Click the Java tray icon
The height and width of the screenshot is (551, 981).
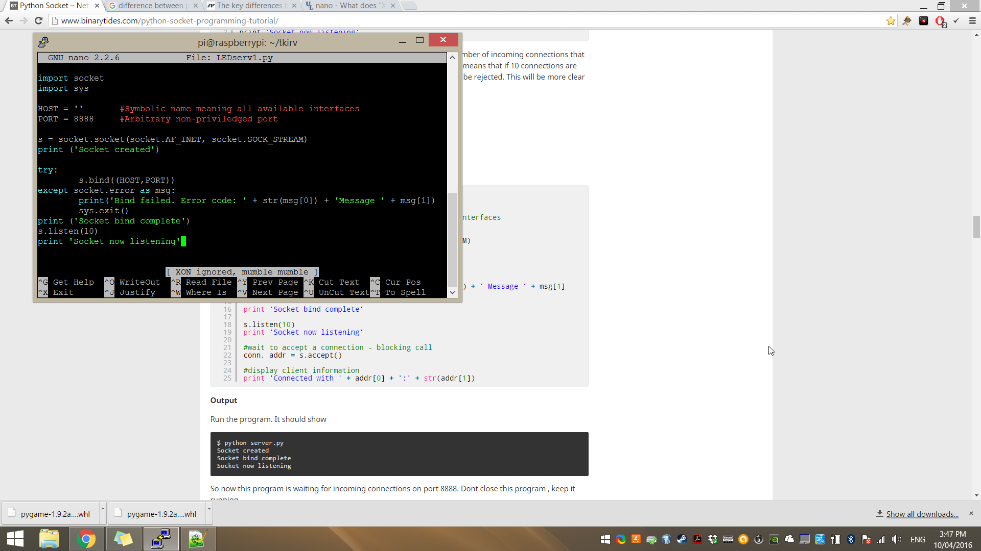point(636,539)
